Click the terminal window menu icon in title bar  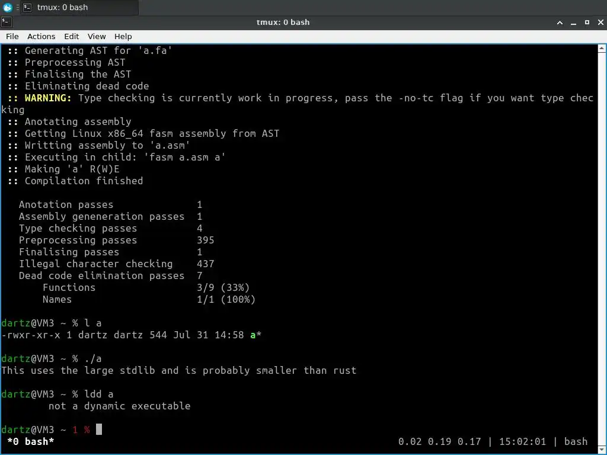click(x=7, y=22)
